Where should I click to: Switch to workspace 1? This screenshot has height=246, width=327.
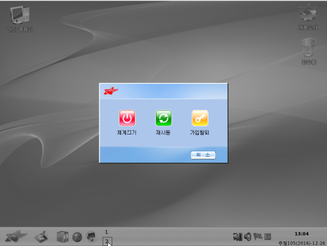pos(107,232)
